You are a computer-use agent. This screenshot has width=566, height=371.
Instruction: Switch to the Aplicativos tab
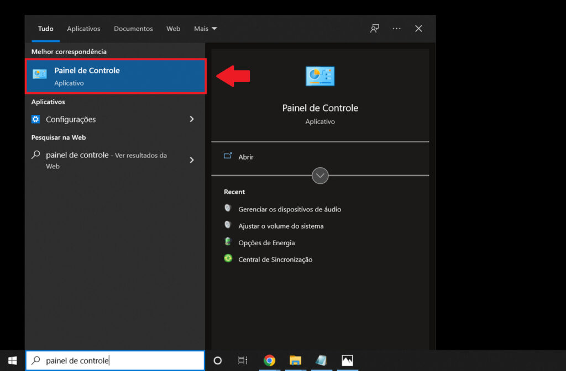click(83, 28)
